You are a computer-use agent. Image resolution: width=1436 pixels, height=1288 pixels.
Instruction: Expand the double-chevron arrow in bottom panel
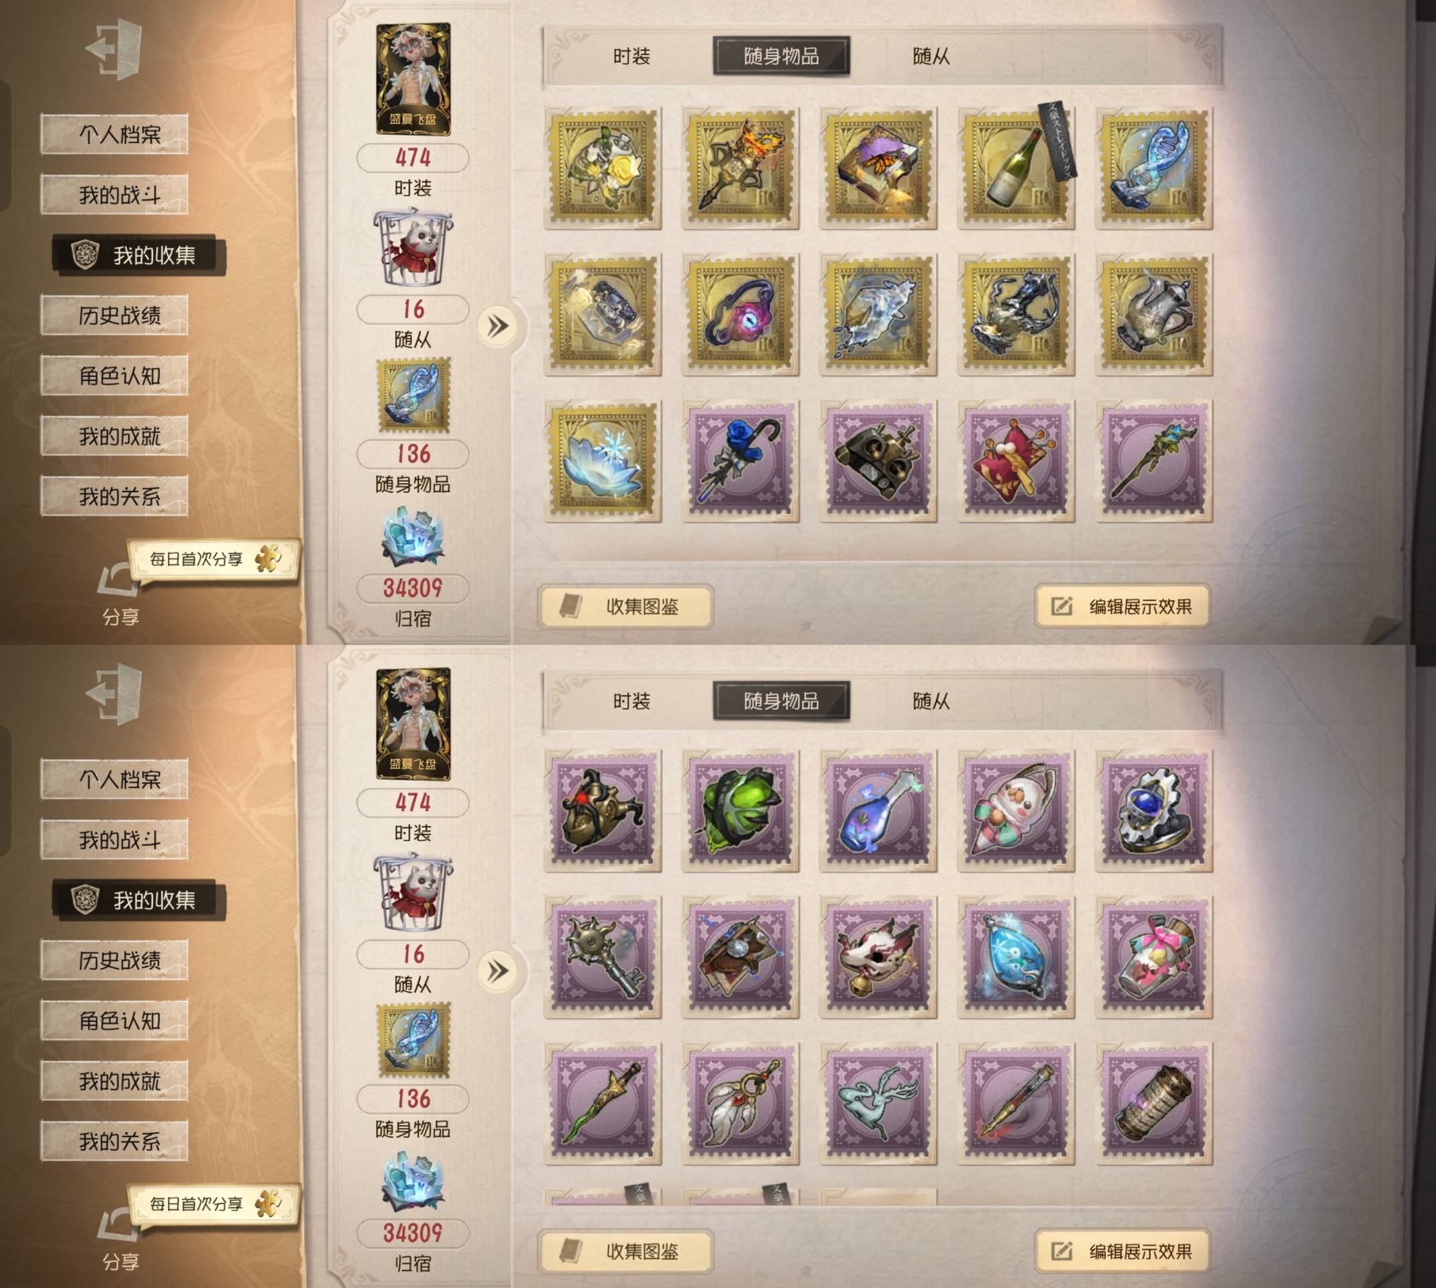497,971
